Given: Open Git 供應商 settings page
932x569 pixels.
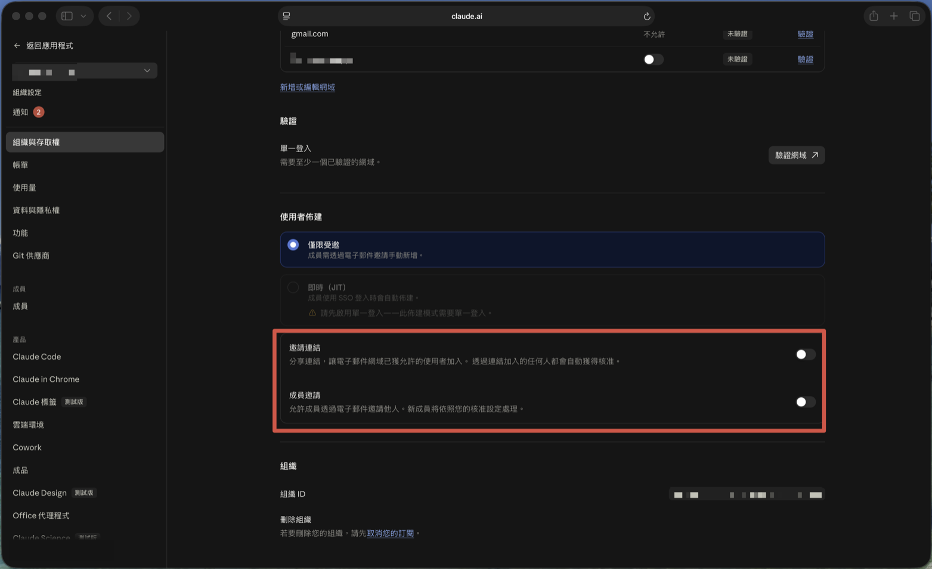Looking at the screenshot, I should (31, 255).
